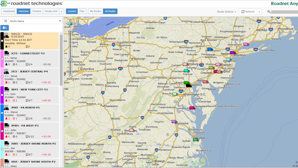Tick the JNY5 - New York City-Y2 checkbox
298x168 pixels.
pos(2,95)
